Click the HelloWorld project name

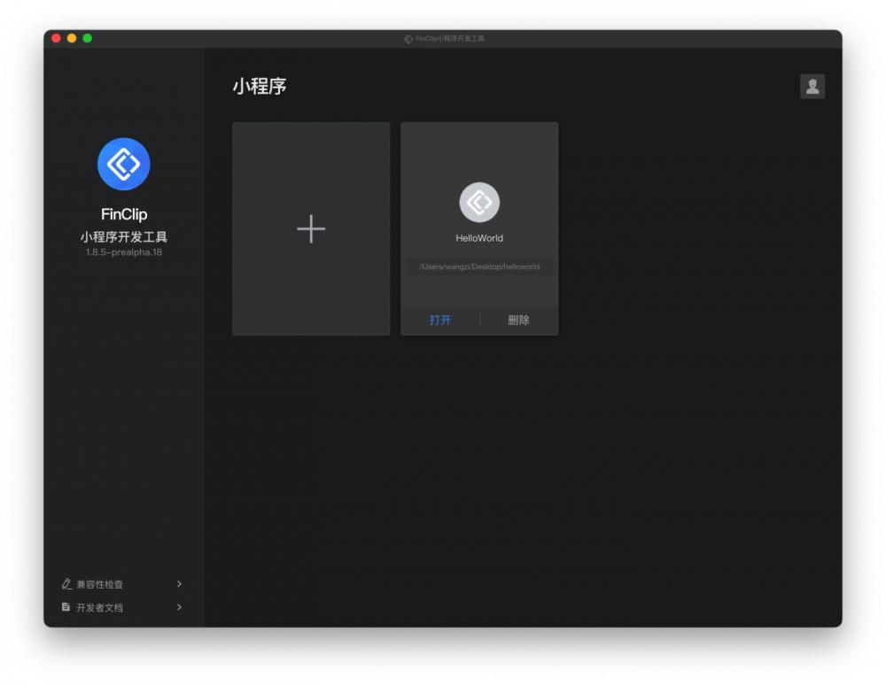click(x=479, y=238)
